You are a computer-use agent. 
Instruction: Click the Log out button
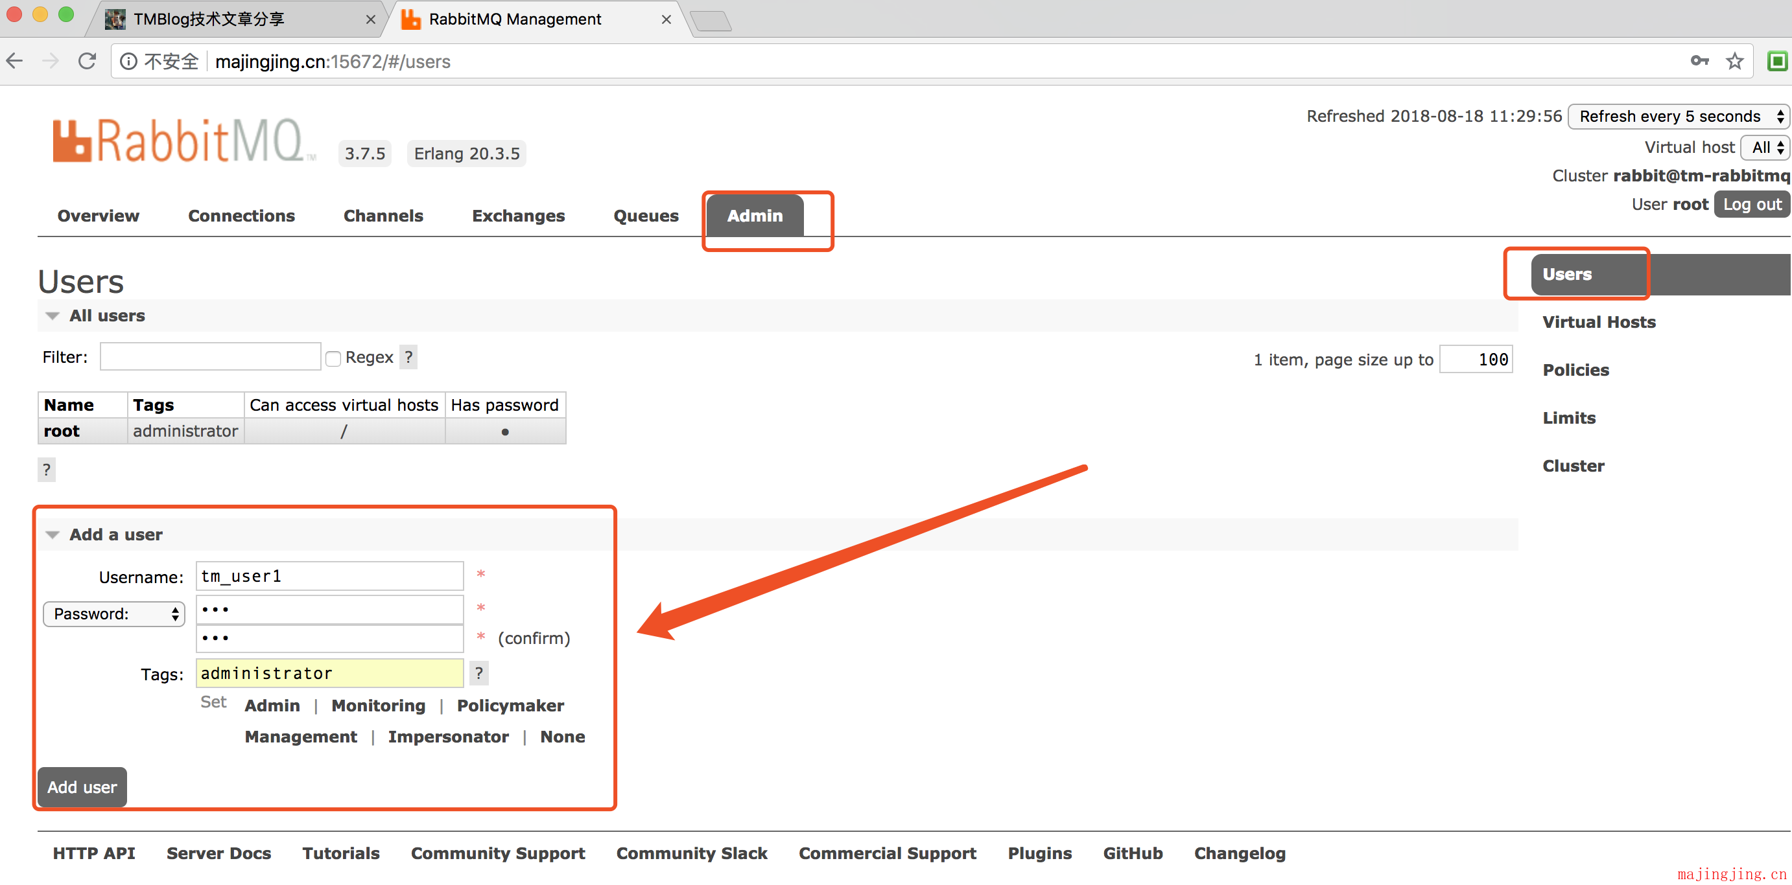tap(1752, 204)
